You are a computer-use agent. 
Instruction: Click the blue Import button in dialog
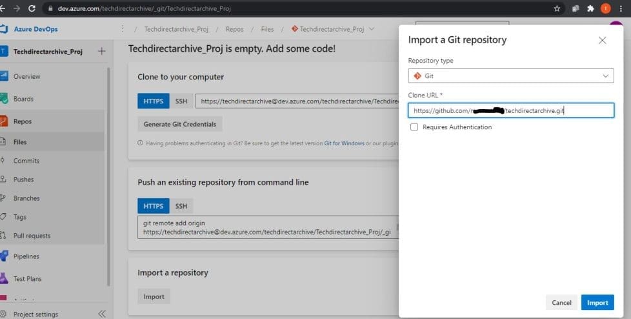click(x=597, y=302)
